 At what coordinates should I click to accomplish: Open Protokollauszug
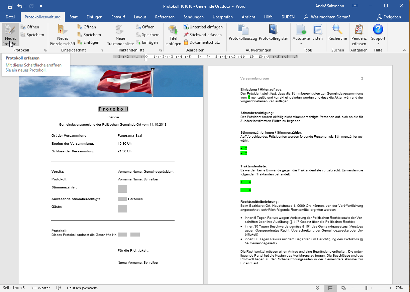tap(243, 33)
